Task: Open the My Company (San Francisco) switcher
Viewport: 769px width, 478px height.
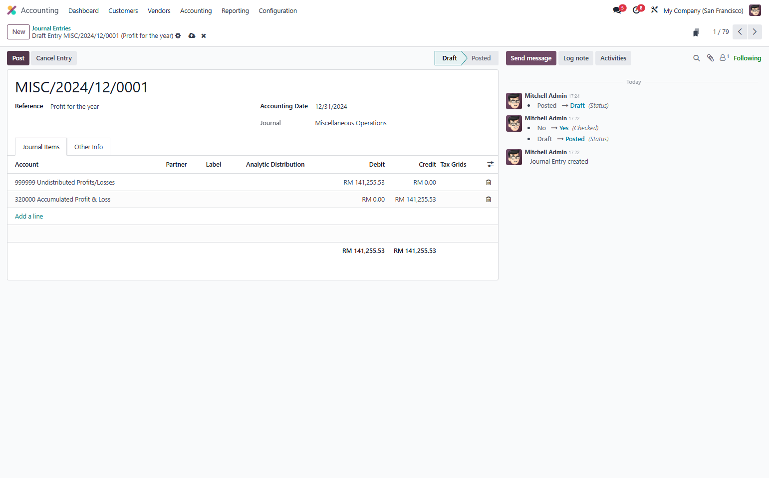Action: (703, 10)
